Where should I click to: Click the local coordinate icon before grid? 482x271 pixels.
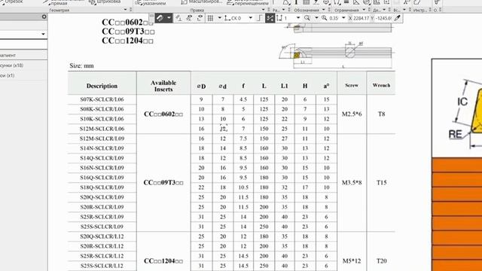(200, 18)
